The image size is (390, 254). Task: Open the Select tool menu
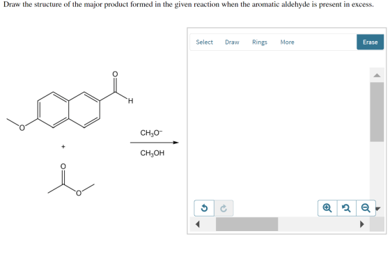tap(204, 42)
